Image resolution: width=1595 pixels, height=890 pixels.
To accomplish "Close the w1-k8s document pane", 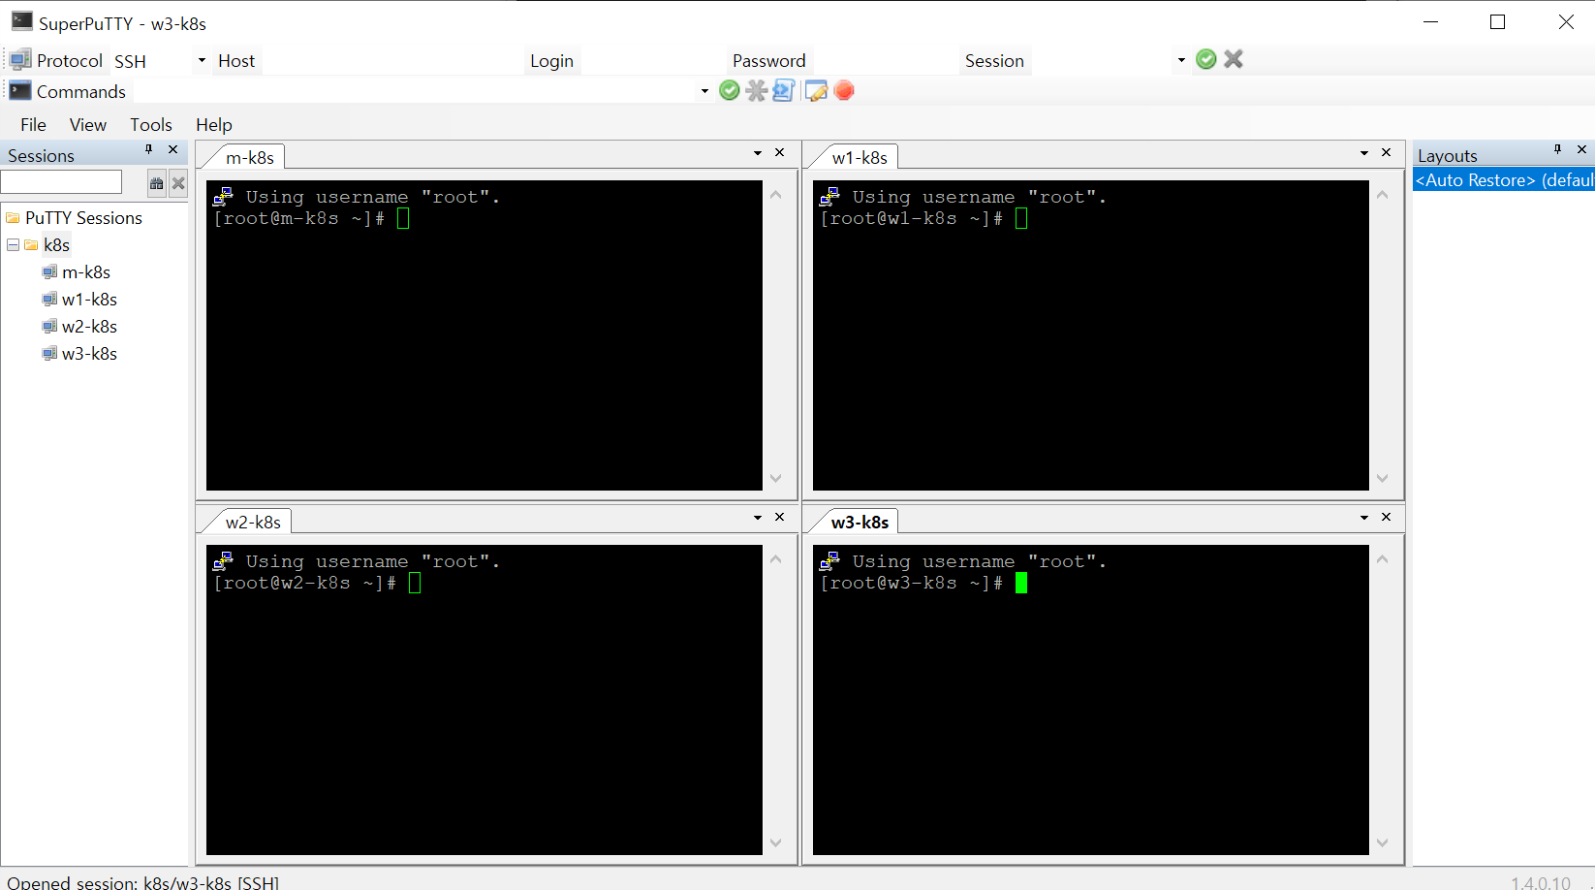I will tap(1387, 153).
